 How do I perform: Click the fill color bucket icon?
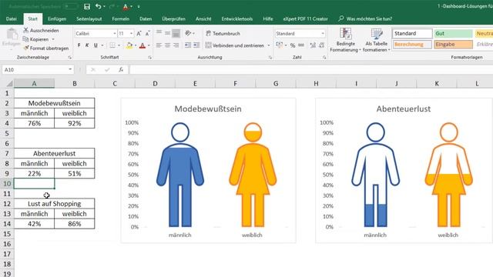coord(129,45)
